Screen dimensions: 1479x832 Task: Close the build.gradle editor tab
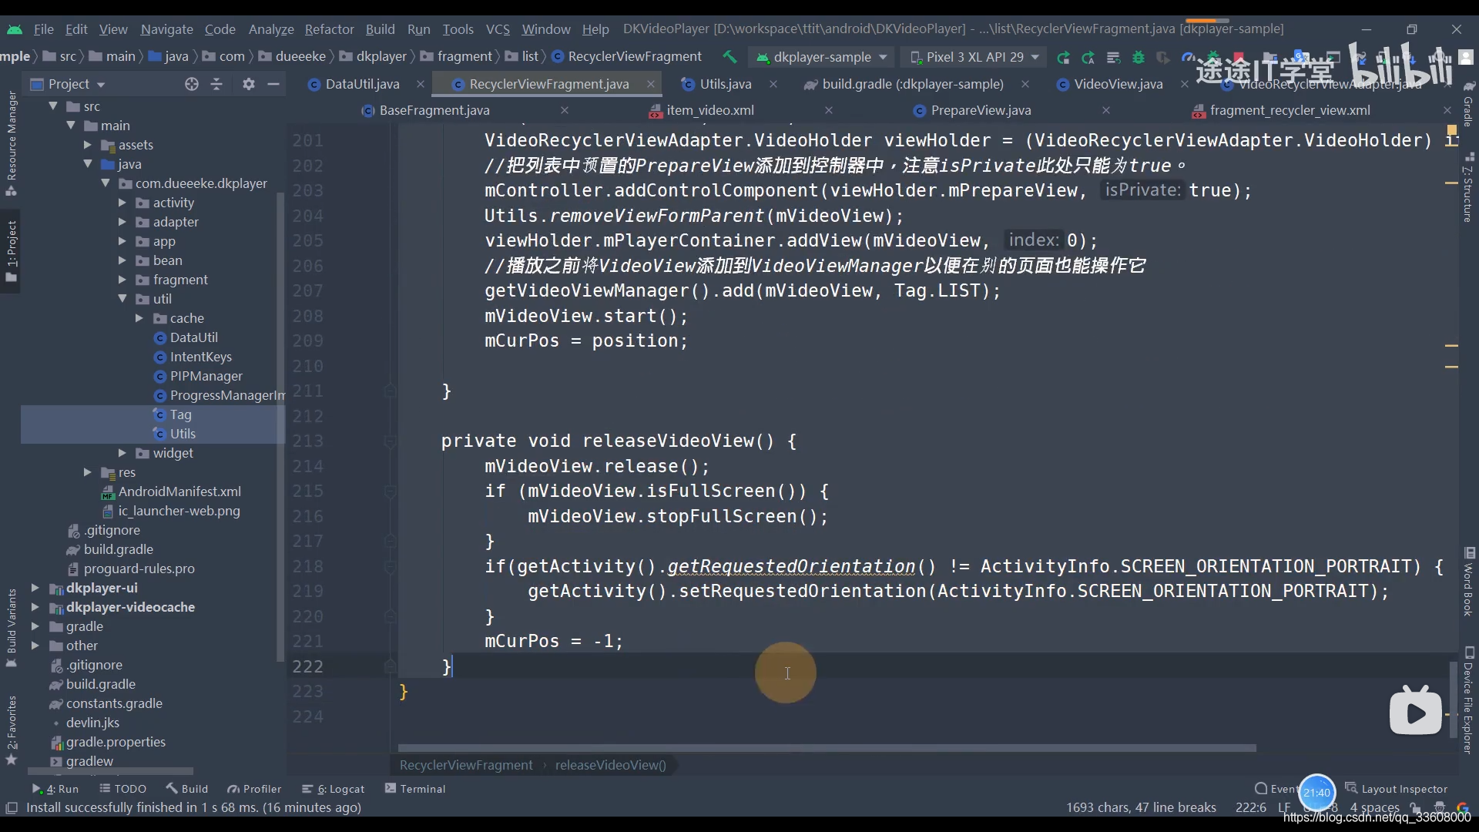click(1025, 84)
